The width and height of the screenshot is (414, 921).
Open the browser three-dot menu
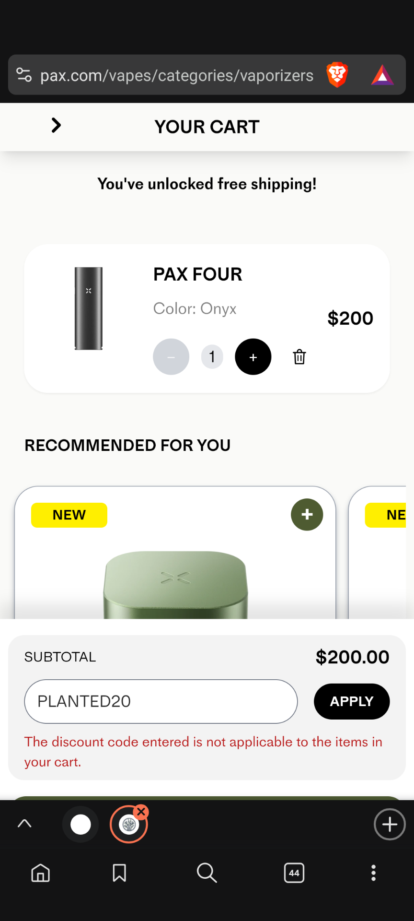(373, 873)
